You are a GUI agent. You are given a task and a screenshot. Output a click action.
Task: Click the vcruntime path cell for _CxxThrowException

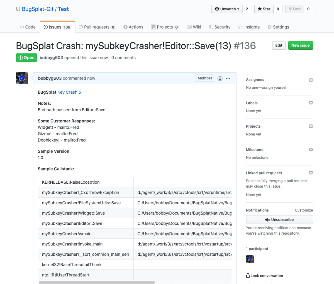click(x=183, y=192)
